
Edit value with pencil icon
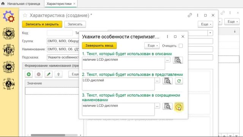tap(49, 74)
